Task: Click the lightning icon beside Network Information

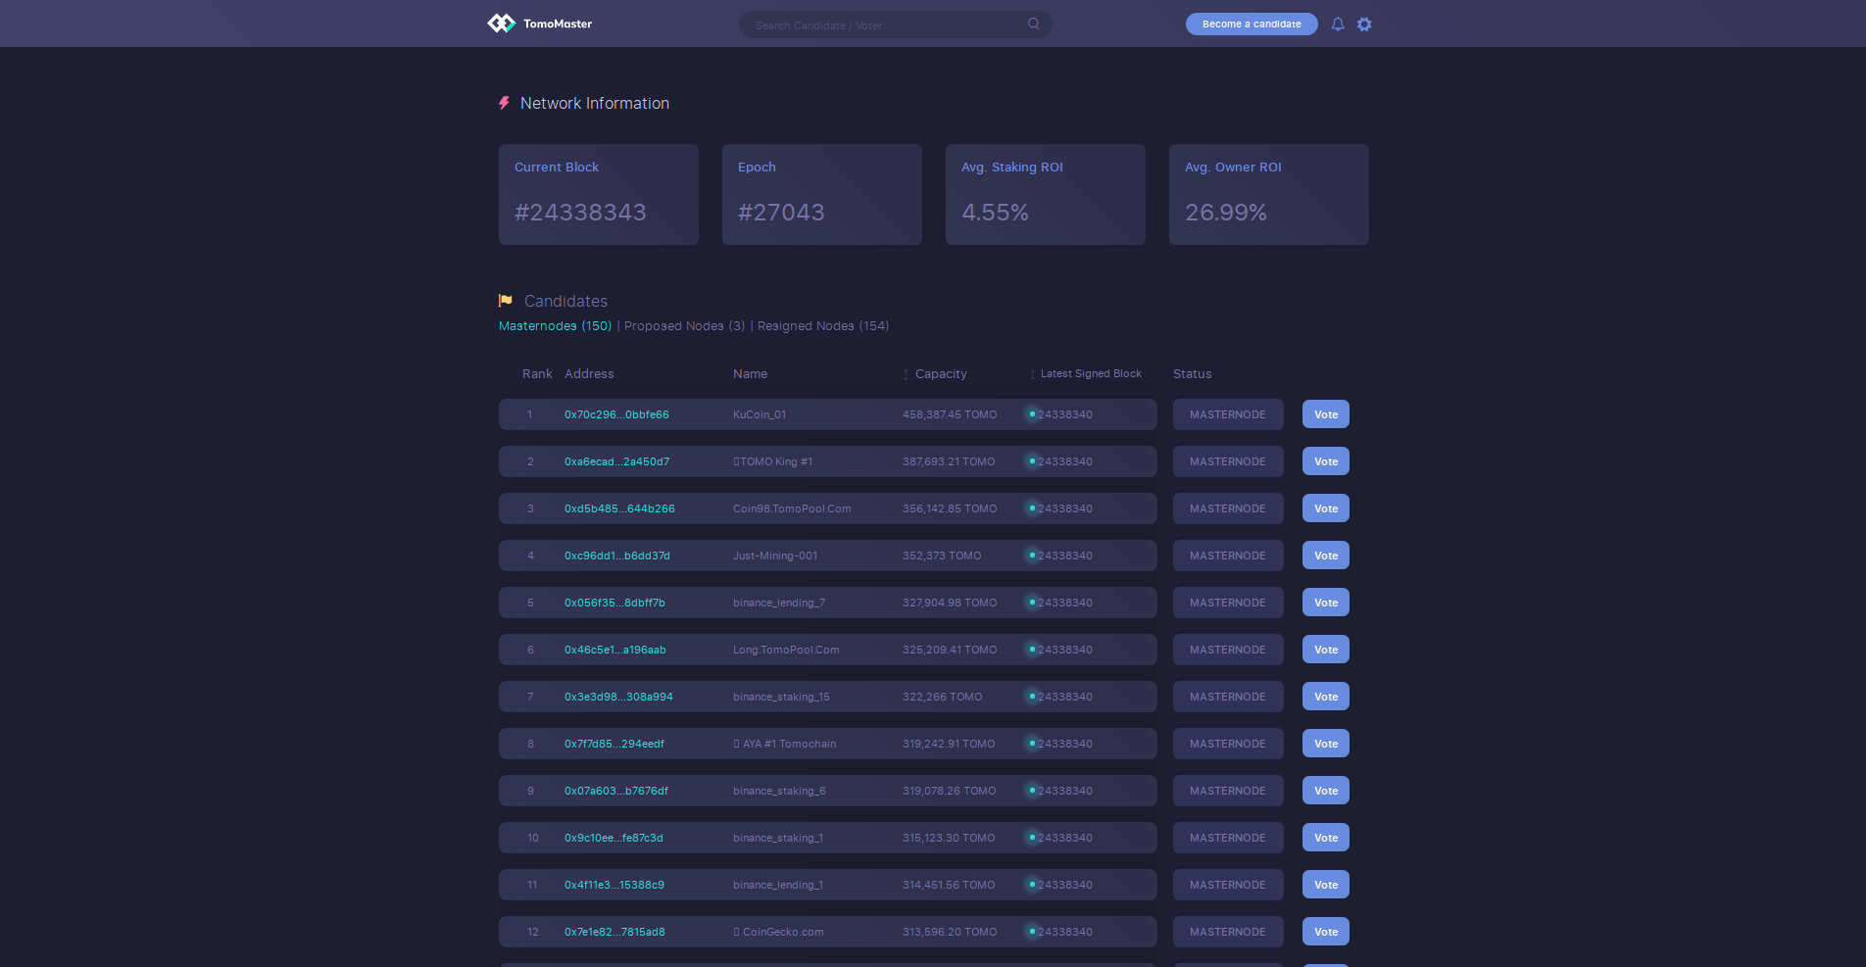Action: 504,102
